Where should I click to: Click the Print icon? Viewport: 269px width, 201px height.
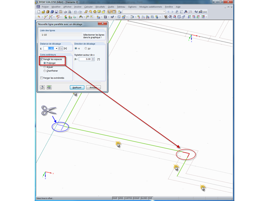pos(65,12)
